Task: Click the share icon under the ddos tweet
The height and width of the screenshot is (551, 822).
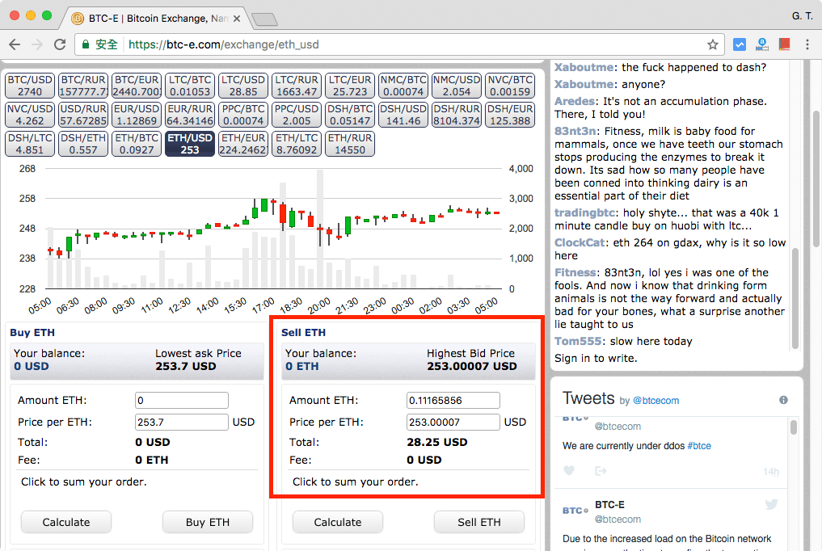Action: click(600, 470)
